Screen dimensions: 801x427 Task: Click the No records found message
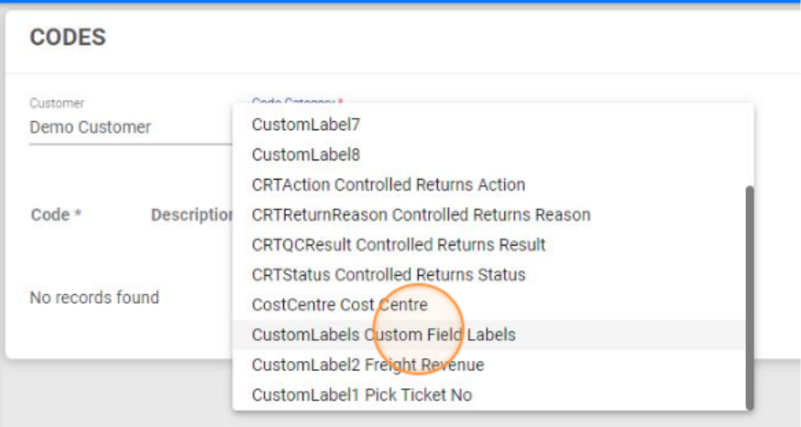(x=94, y=298)
